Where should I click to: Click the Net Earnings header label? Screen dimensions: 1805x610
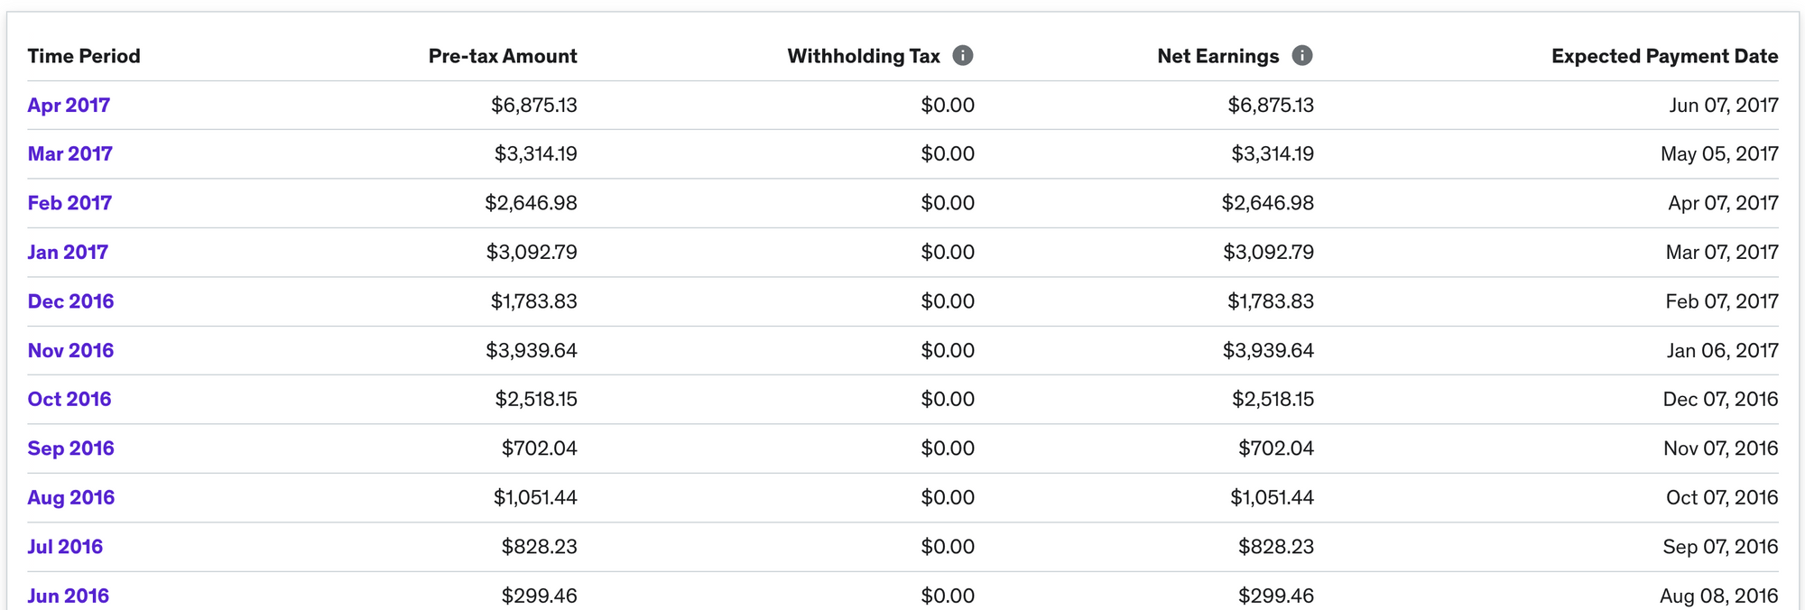(x=1217, y=56)
